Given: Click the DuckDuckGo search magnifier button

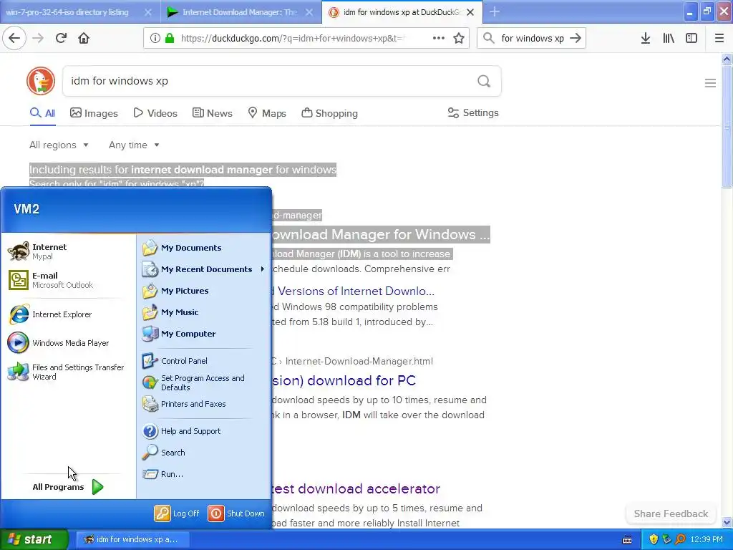Looking at the screenshot, I should point(484,82).
